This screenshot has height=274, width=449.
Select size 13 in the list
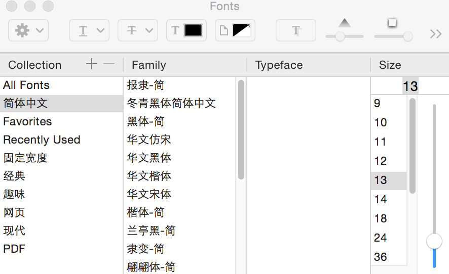[x=389, y=180]
